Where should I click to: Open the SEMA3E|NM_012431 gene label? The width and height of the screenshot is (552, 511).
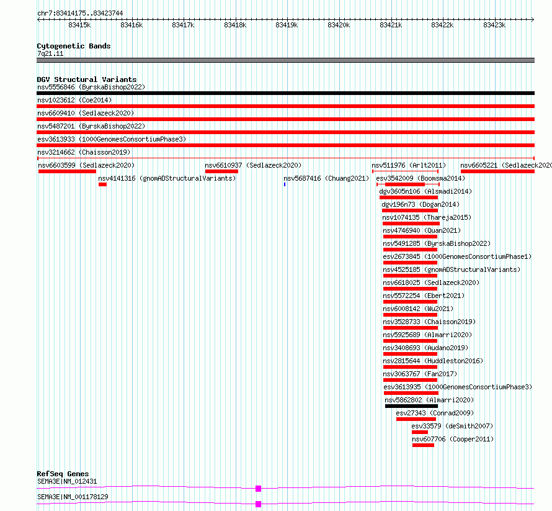[x=67, y=481]
